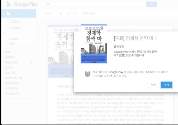Click the Android download link
Viewport: 178px width, 125px height.
[150, 72]
